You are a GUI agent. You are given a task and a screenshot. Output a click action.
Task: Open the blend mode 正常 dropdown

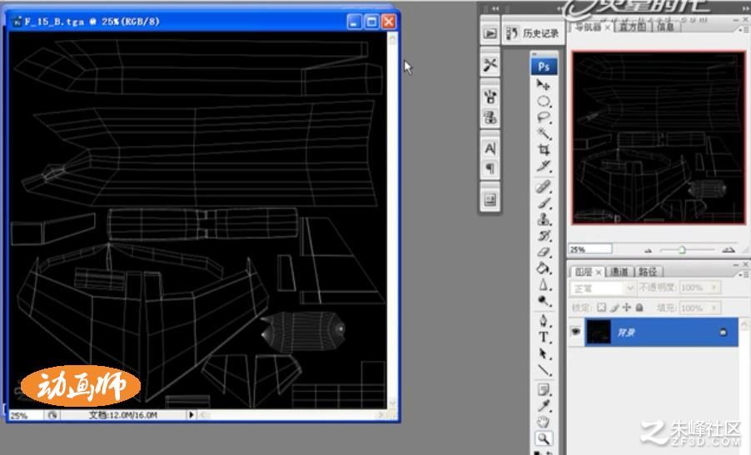point(603,288)
